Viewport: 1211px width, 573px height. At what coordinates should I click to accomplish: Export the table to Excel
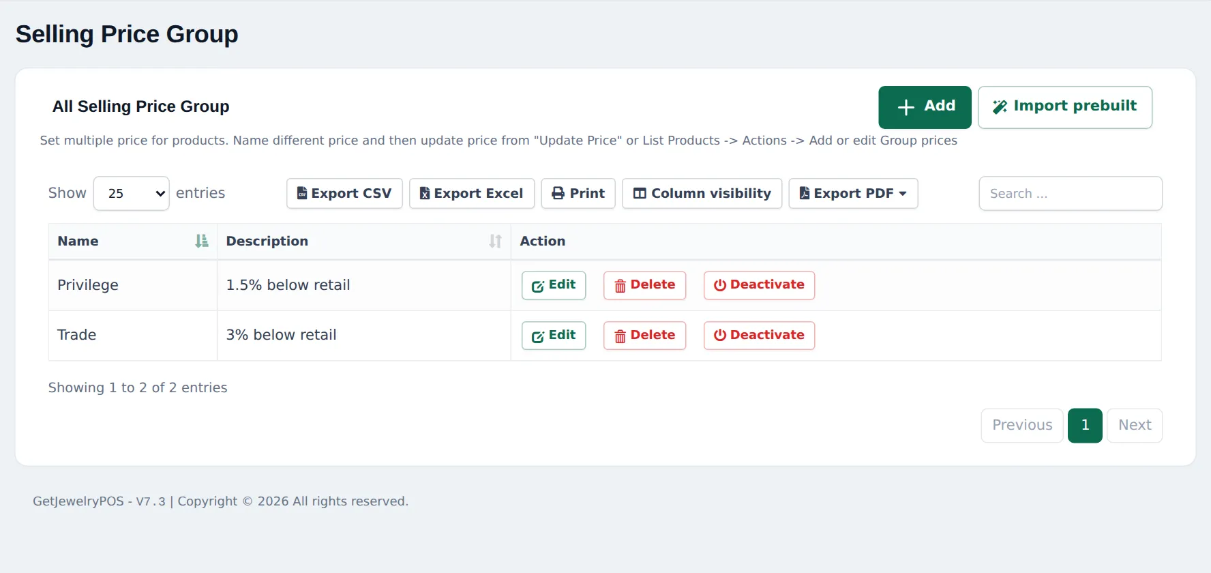472,194
